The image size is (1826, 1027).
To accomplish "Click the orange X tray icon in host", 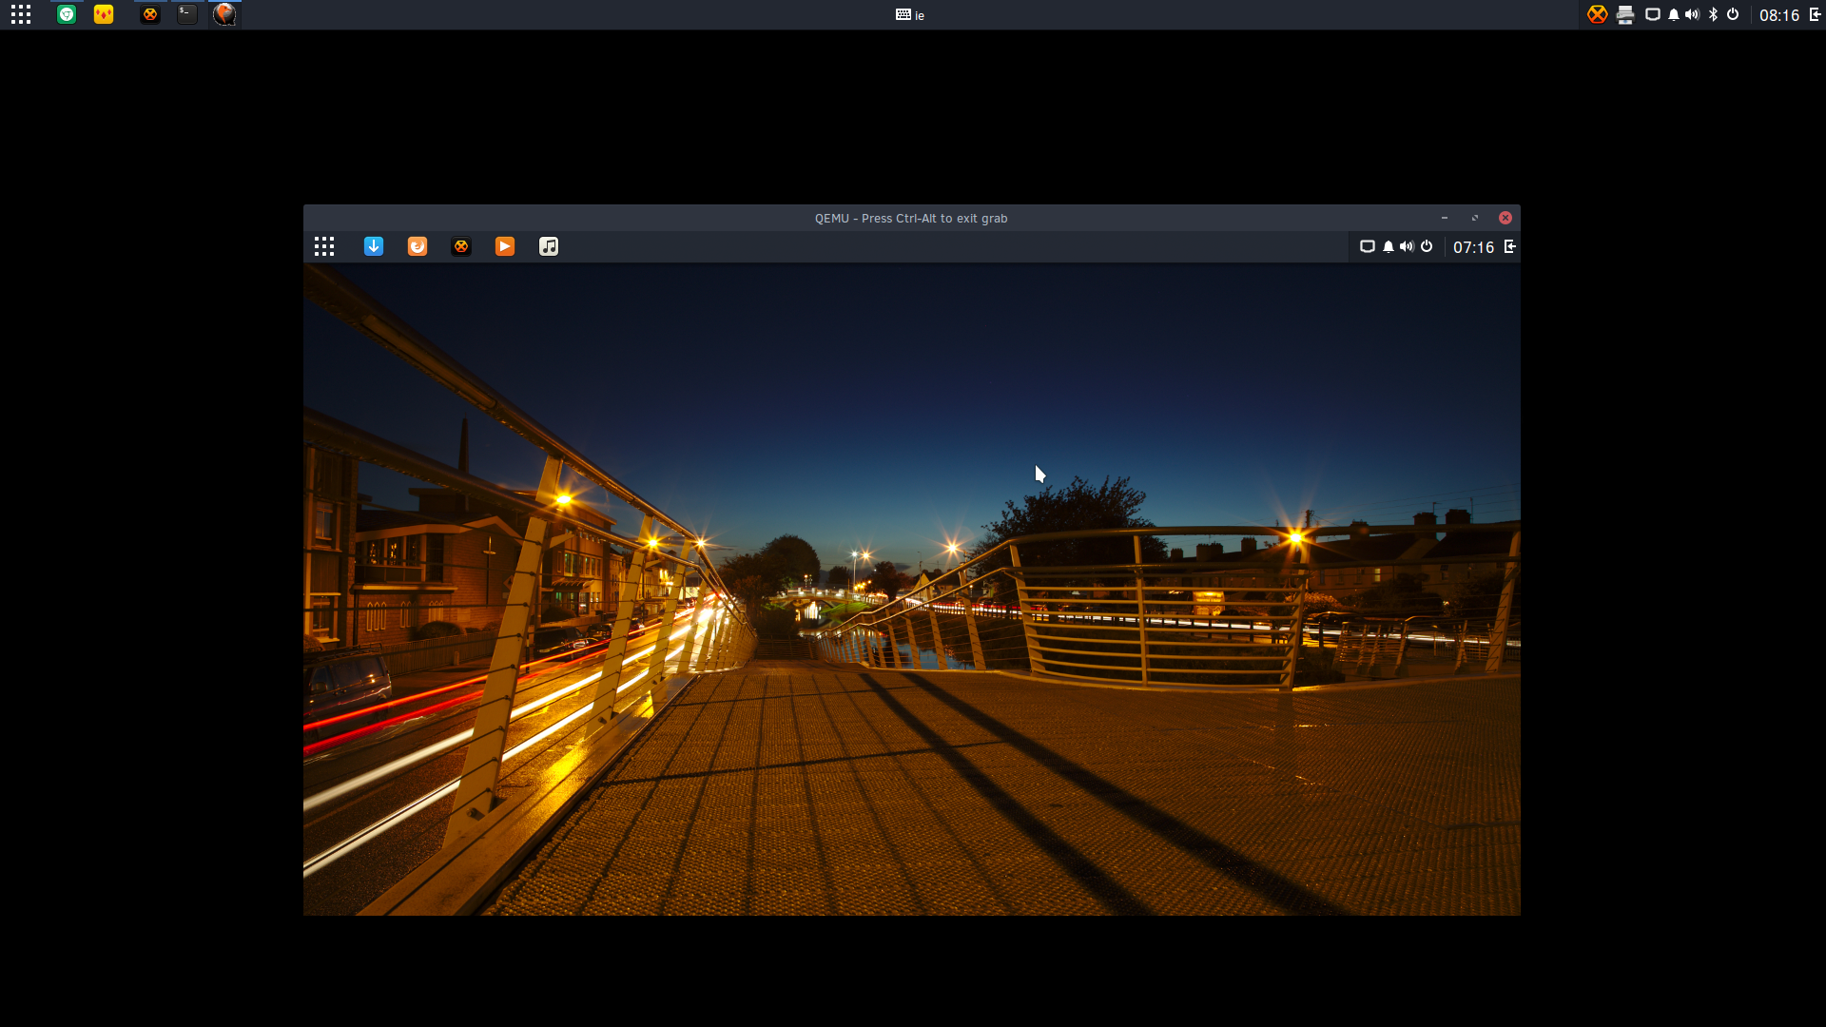I will coord(1598,14).
